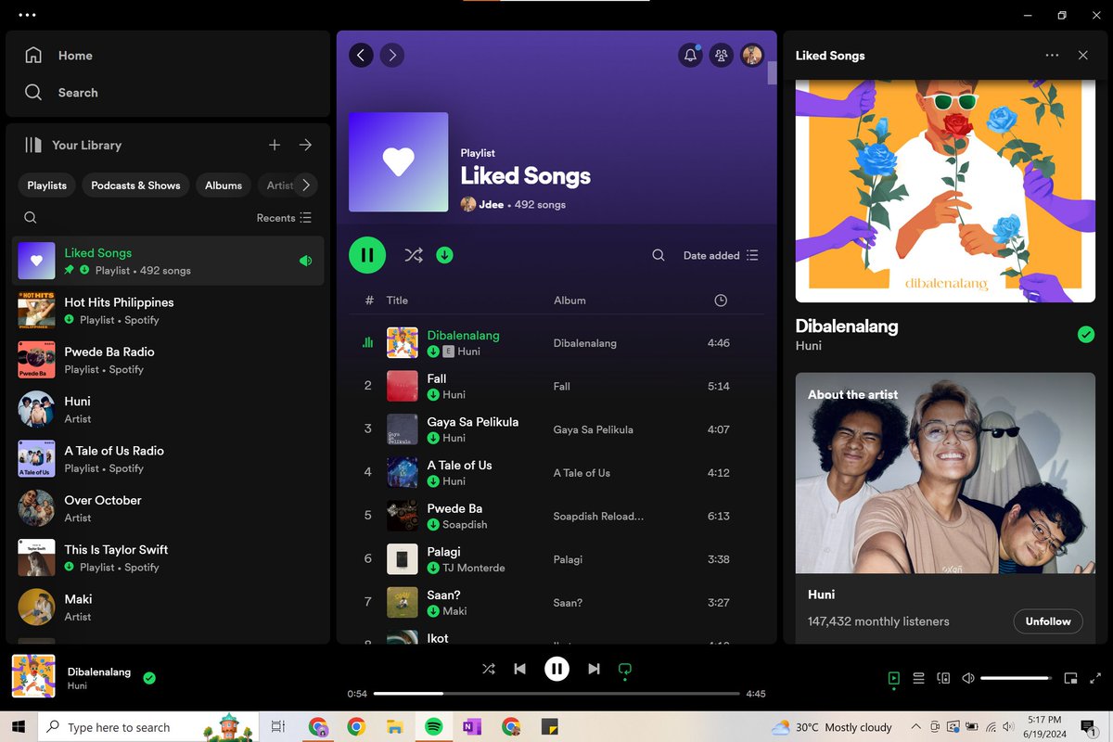
Task: Open Recents sort options in library
Action: tap(284, 218)
